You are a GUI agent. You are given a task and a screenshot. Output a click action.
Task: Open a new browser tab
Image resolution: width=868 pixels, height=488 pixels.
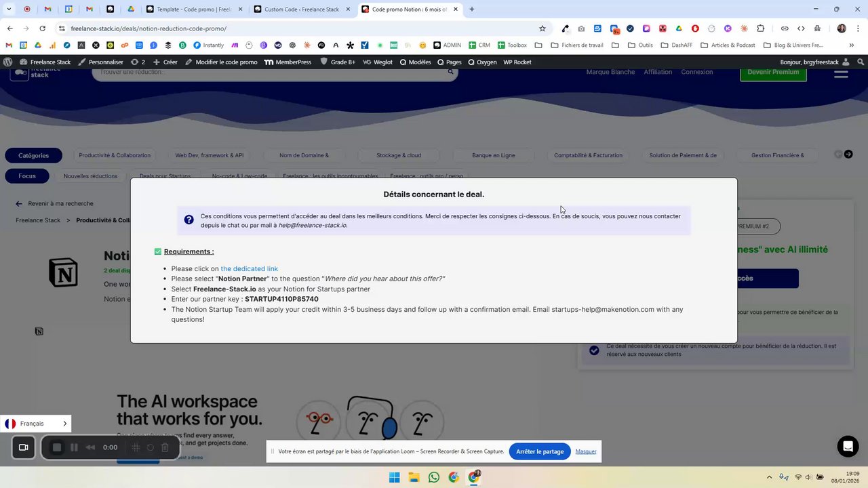472,9
